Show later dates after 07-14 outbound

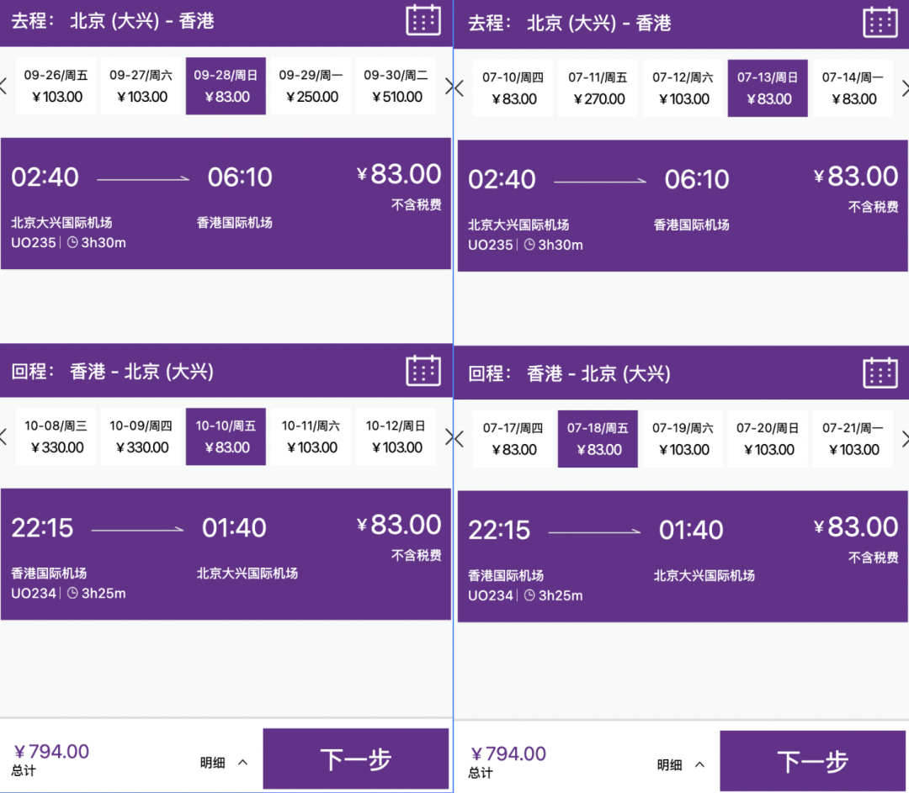click(x=905, y=88)
